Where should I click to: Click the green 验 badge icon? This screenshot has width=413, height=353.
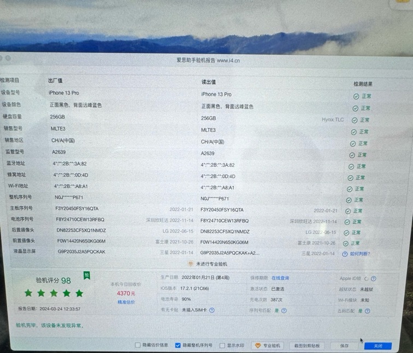[87, 275]
